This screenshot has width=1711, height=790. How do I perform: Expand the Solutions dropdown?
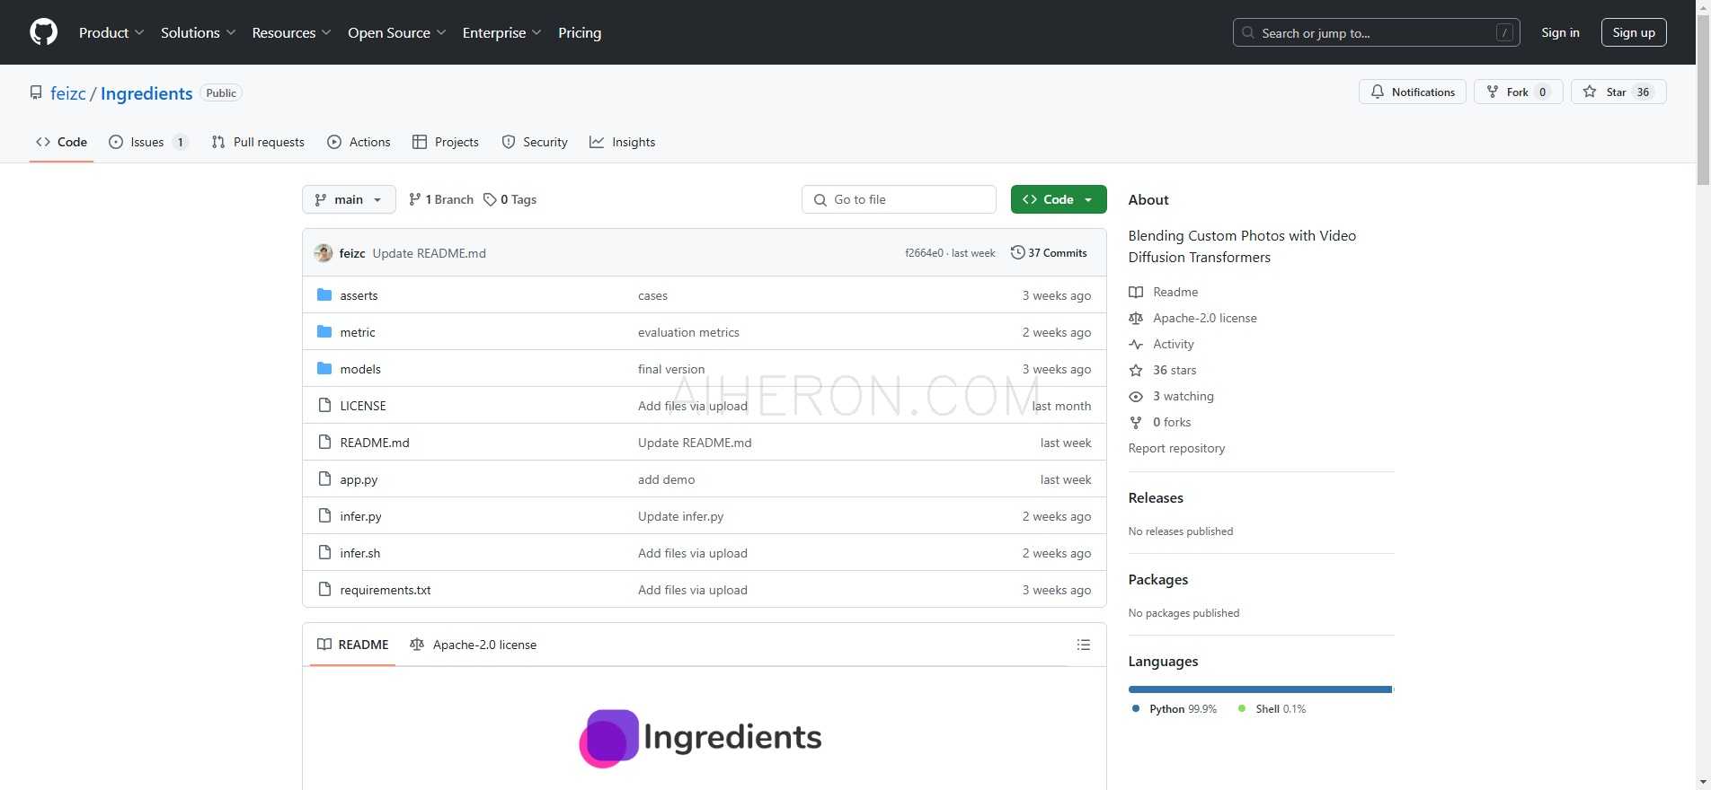coord(198,32)
